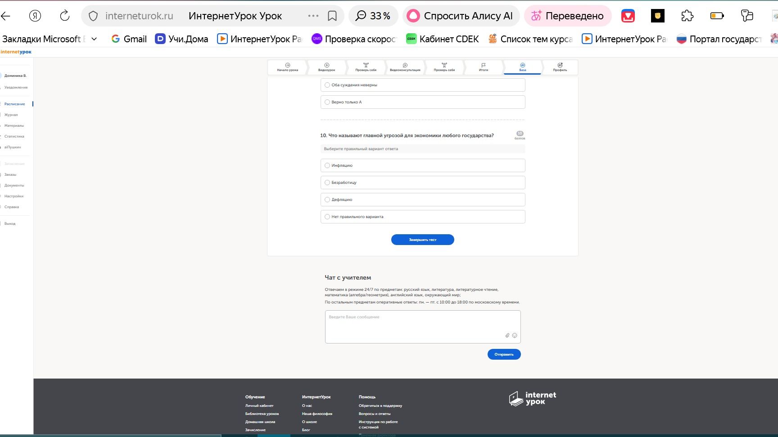Open the first Проверь себя step

pos(366,67)
